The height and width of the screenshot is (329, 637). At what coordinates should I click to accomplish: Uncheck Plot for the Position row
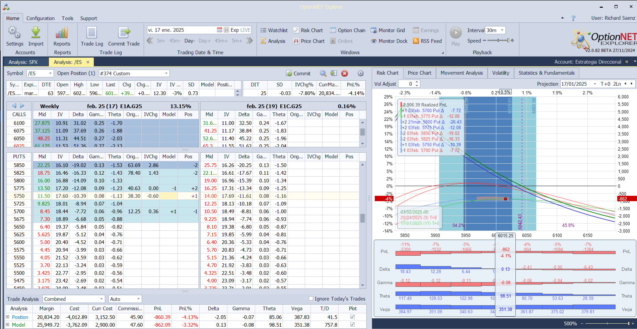[x=352, y=317]
